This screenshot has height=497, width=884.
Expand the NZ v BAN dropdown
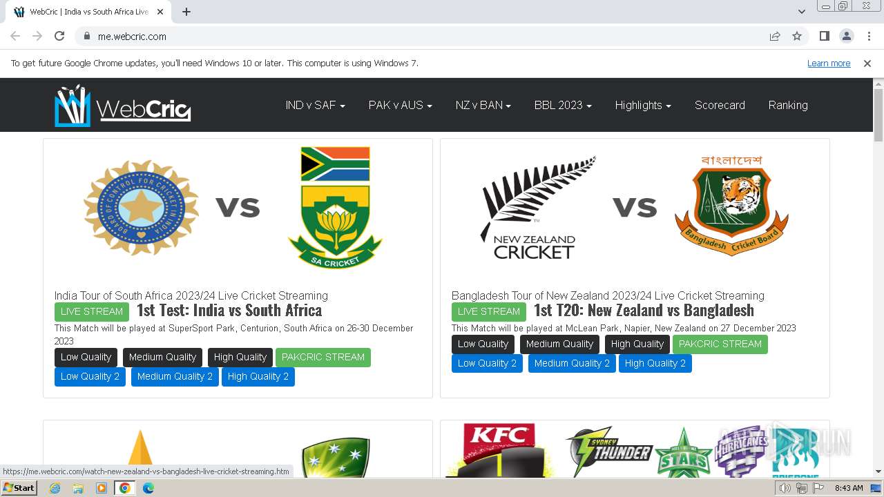[483, 105]
